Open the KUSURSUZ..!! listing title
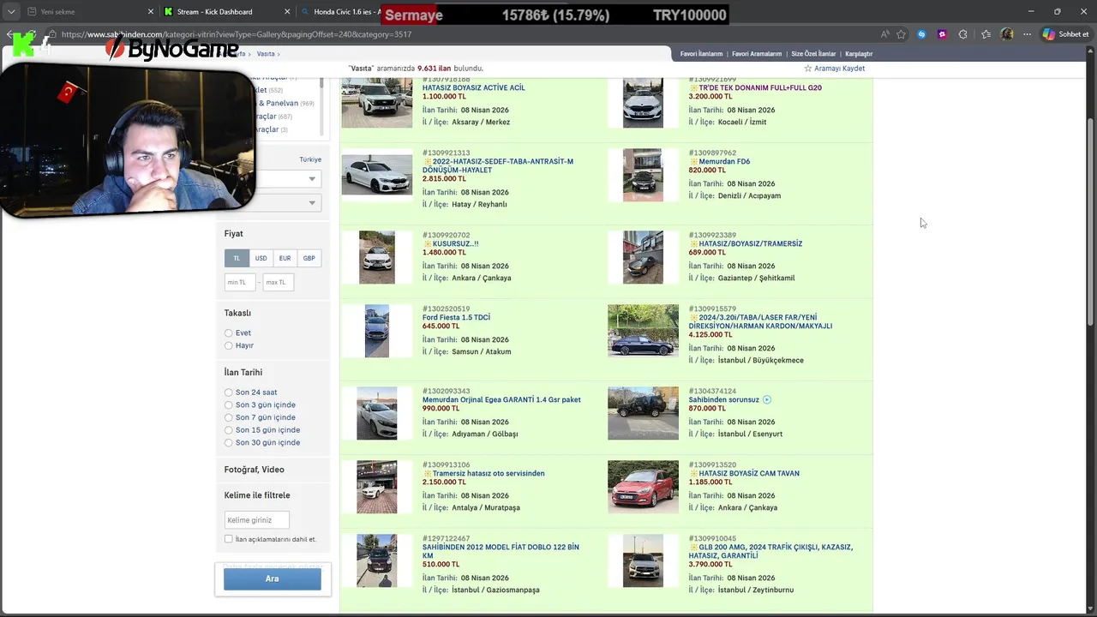The width and height of the screenshot is (1097, 617). point(455,244)
